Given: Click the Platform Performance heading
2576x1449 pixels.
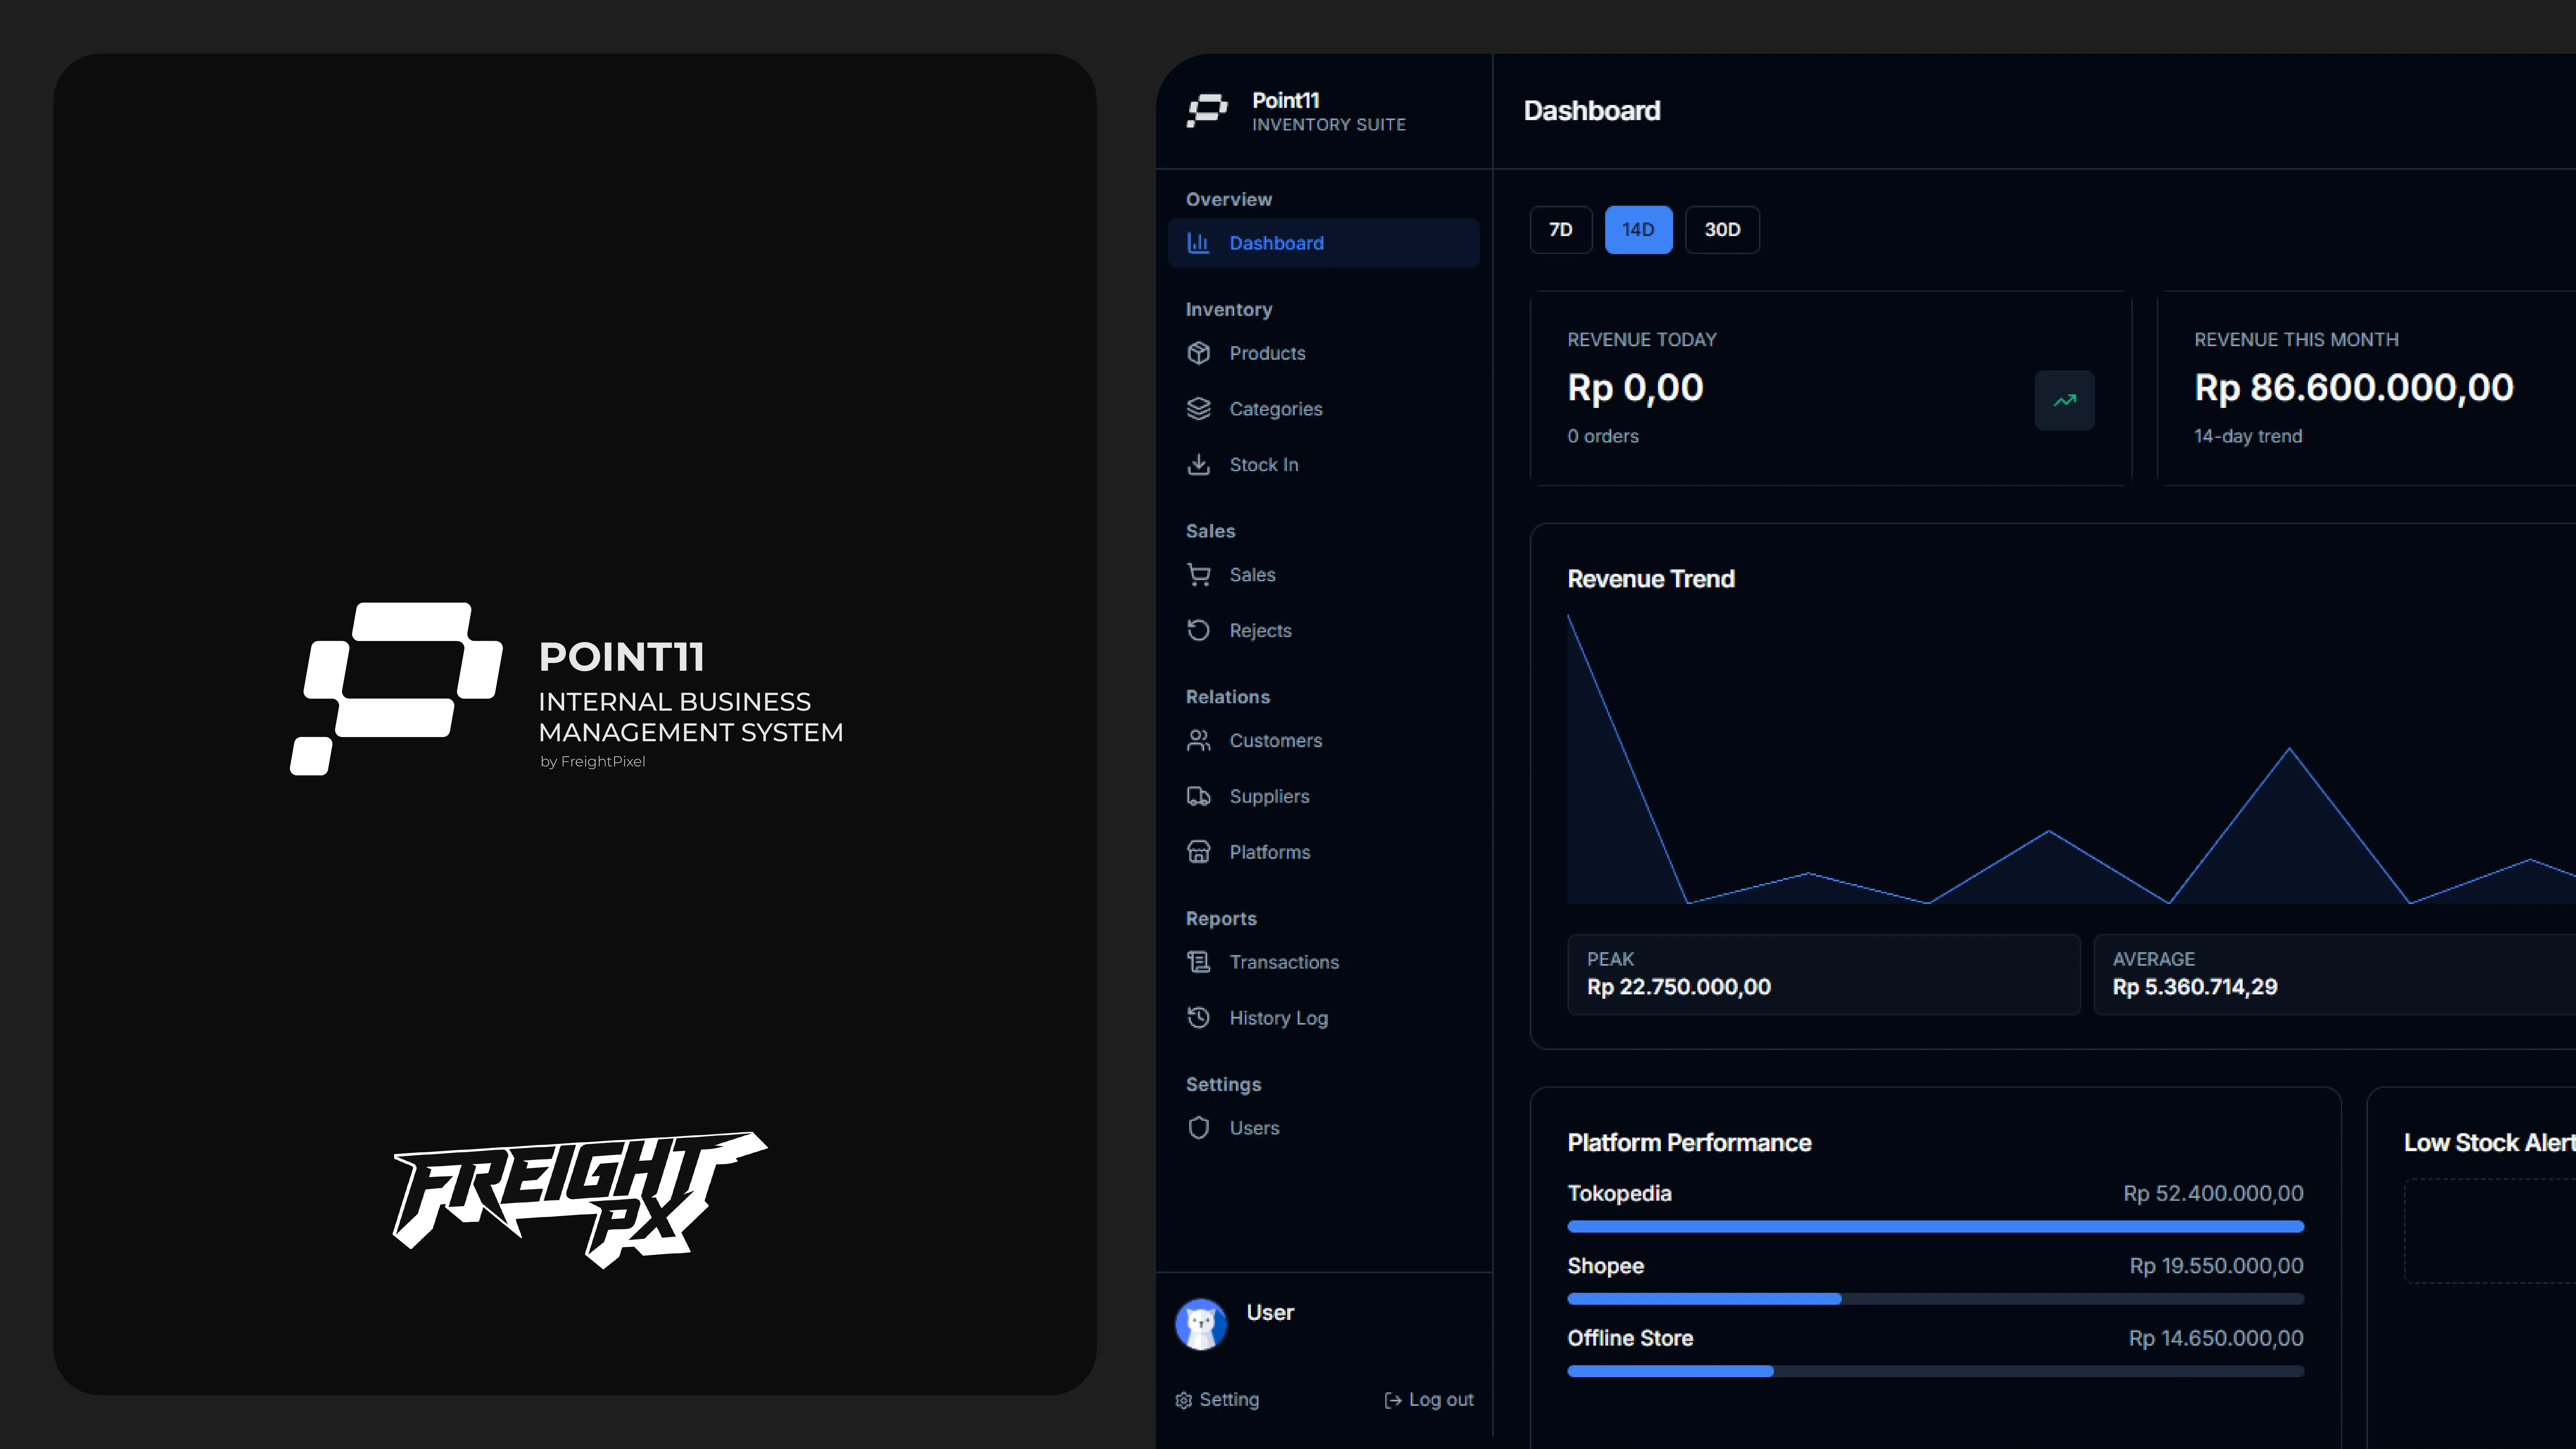Looking at the screenshot, I should (1689, 1143).
